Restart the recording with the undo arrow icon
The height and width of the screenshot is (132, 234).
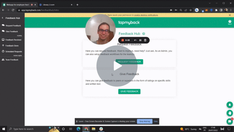pyautogui.click(x=135, y=40)
